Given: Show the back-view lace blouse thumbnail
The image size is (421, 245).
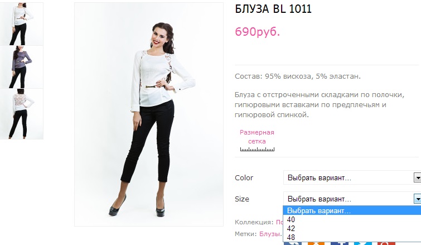Looking at the screenshot, I should (22, 114).
